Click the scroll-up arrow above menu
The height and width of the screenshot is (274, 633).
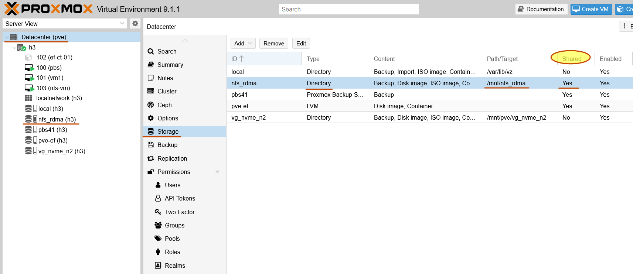pyautogui.click(x=185, y=41)
